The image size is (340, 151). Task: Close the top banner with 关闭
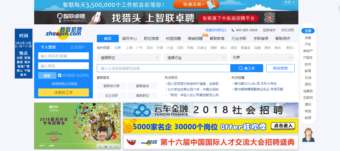tap(290, 2)
